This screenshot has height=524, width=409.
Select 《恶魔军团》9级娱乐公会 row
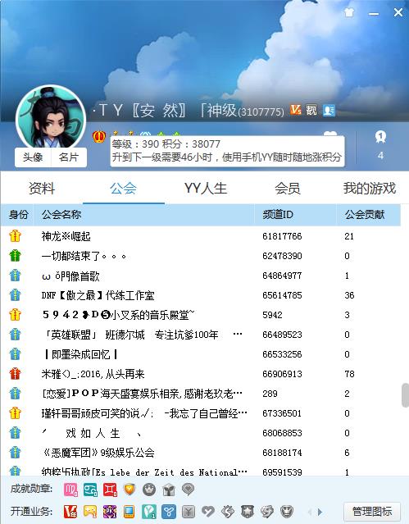pyautogui.click(x=201, y=453)
